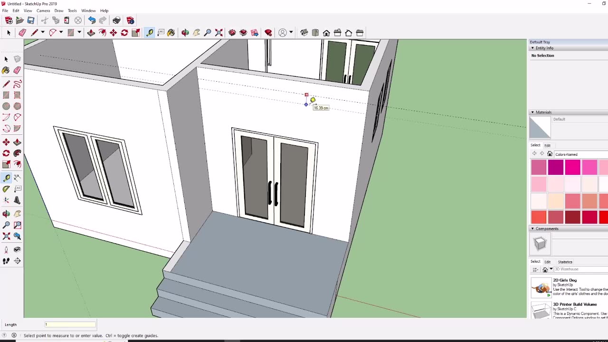This screenshot has height=342, width=608.
Task: Click the Paste toolbar icon
Action: coord(66,20)
